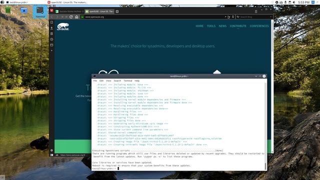Open a new browser tab

[117, 11]
